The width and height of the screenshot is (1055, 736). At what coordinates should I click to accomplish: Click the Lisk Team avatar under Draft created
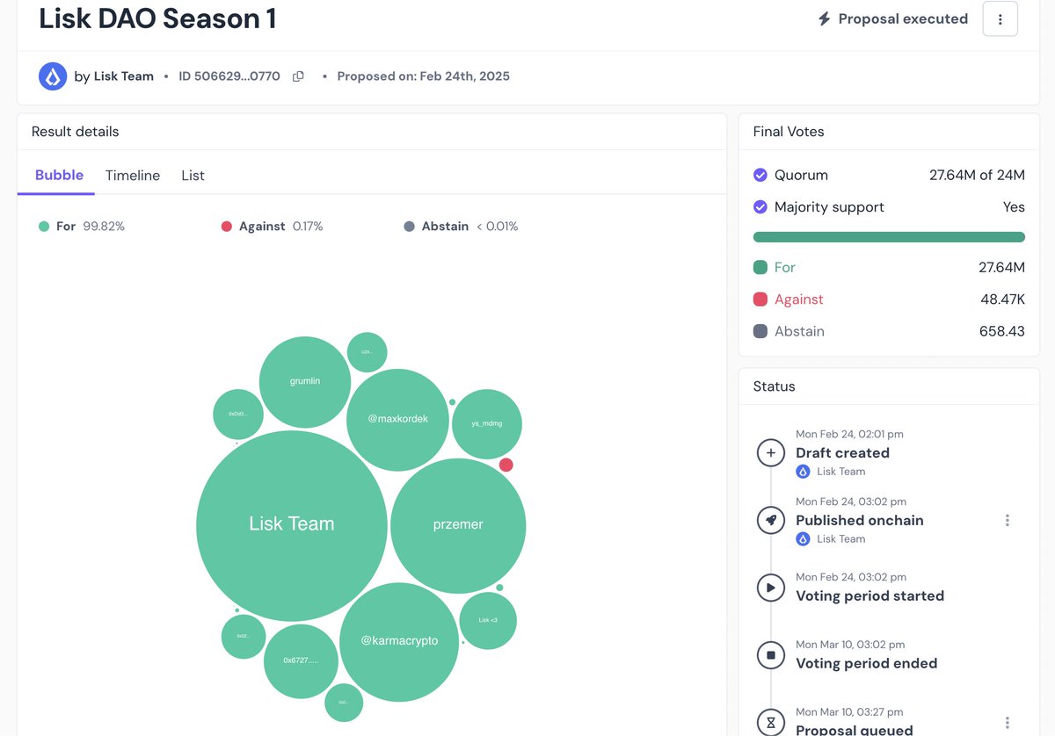point(803,471)
